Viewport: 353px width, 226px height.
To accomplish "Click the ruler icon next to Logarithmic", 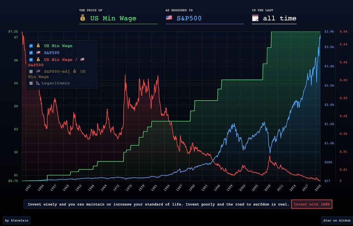I will 38,83.
